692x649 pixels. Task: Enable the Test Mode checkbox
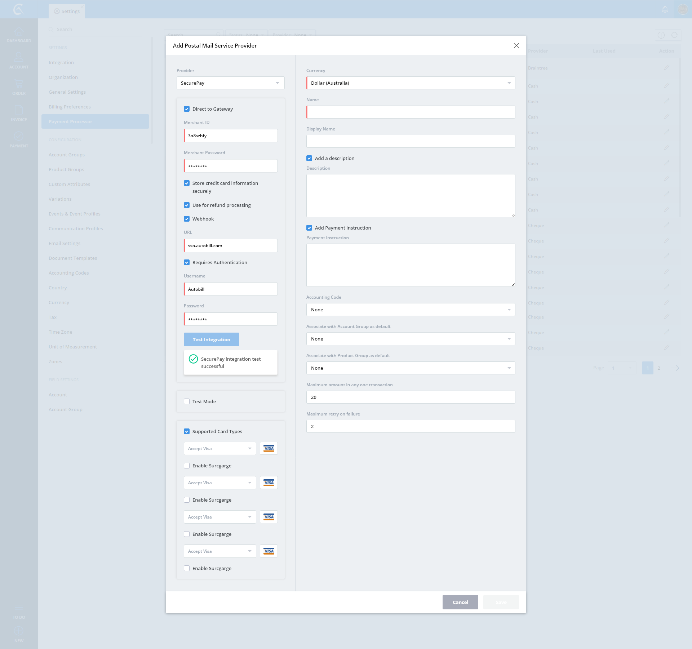coord(187,401)
